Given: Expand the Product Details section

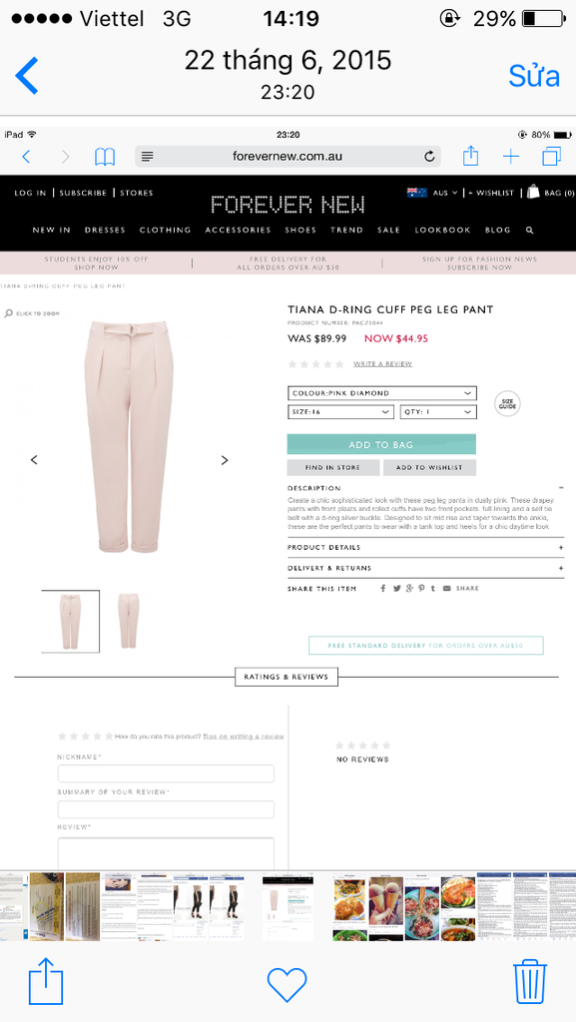Looking at the screenshot, I should (x=425, y=548).
